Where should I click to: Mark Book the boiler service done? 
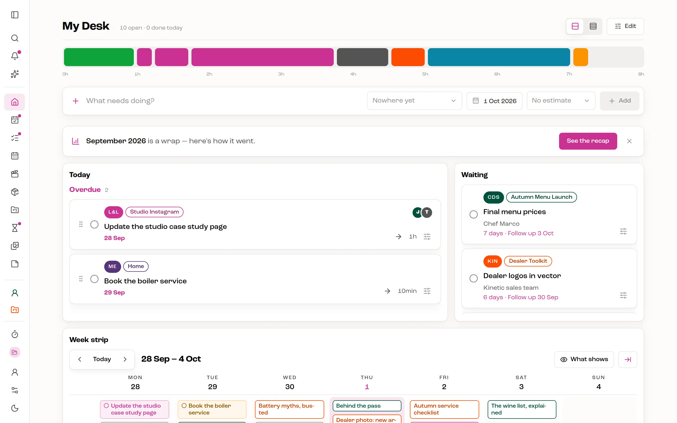(x=94, y=279)
